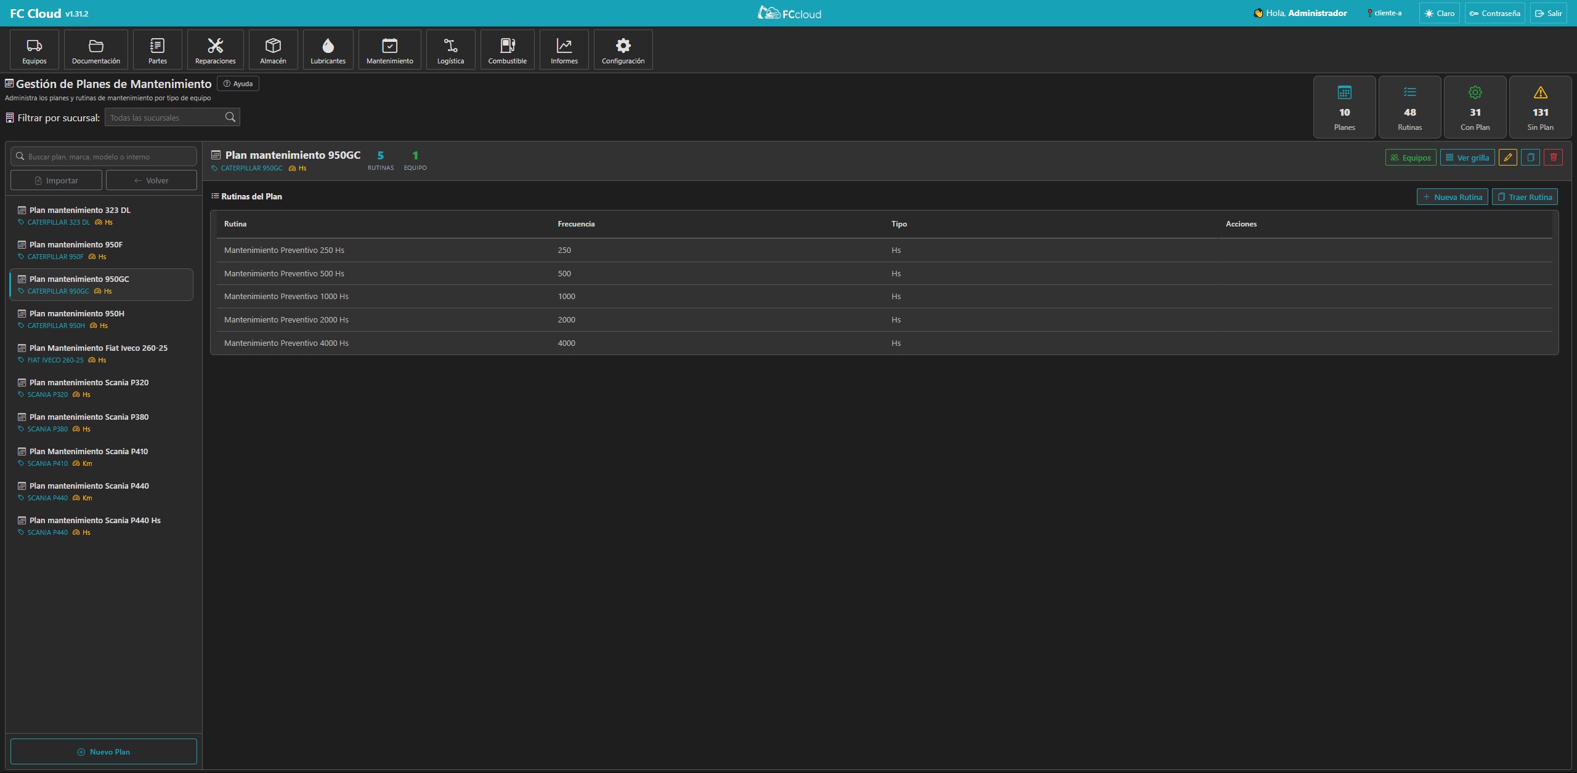
Task: Open the Equipos module
Action: [34, 50]
